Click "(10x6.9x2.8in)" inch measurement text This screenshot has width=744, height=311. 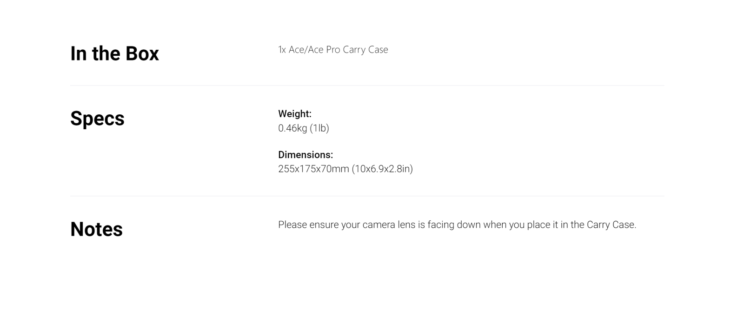click(x=382, y=169)
